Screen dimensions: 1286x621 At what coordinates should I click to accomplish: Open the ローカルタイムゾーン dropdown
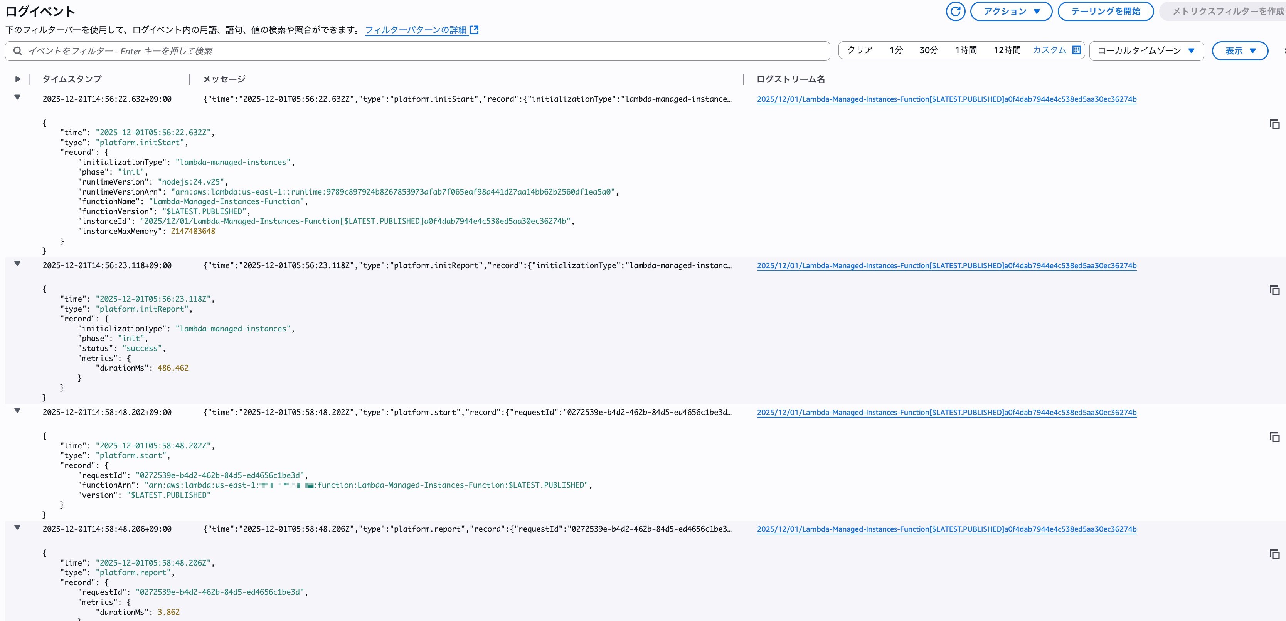click(1146, 50)
